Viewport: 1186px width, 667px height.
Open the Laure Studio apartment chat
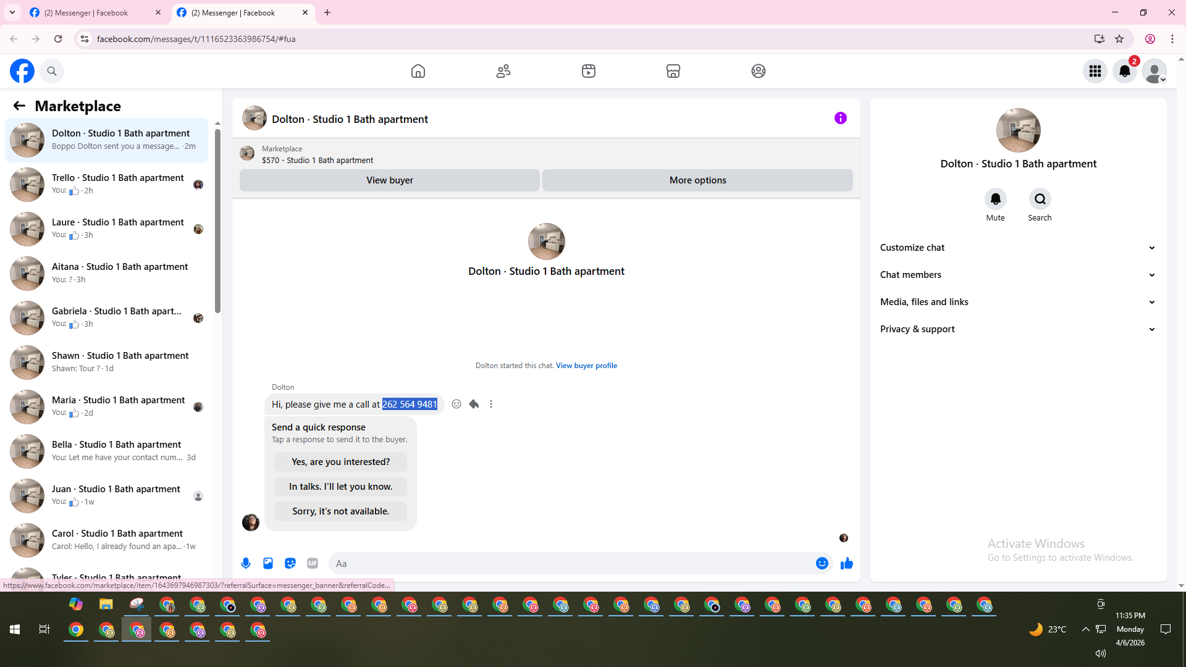[107, 229]
